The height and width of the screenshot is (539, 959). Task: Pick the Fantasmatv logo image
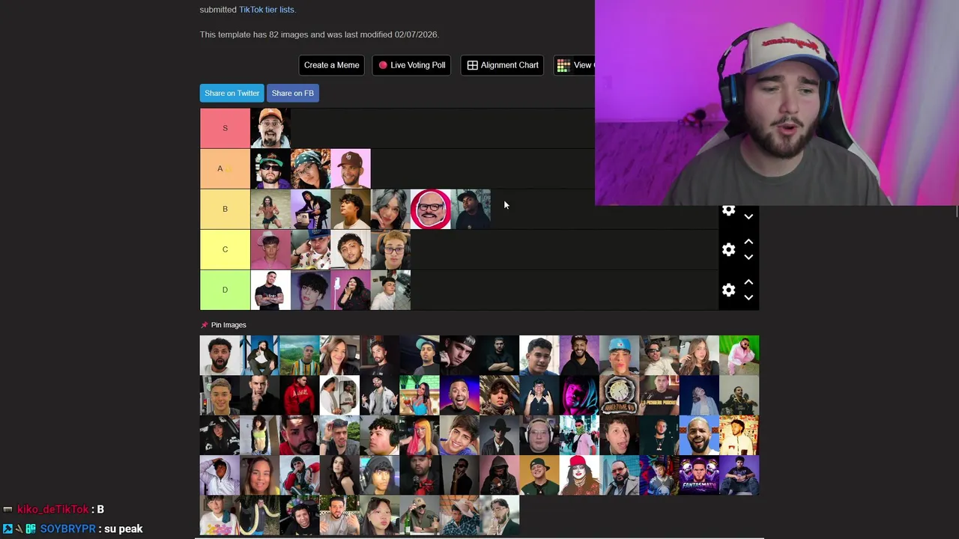tap(699, 475)
